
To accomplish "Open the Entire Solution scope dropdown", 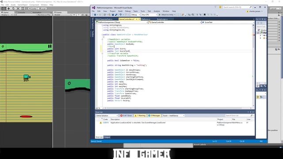I will tap(107, 116).
